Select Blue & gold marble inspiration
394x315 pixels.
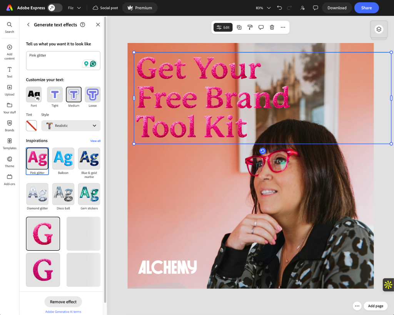click(x=89, y=163)
